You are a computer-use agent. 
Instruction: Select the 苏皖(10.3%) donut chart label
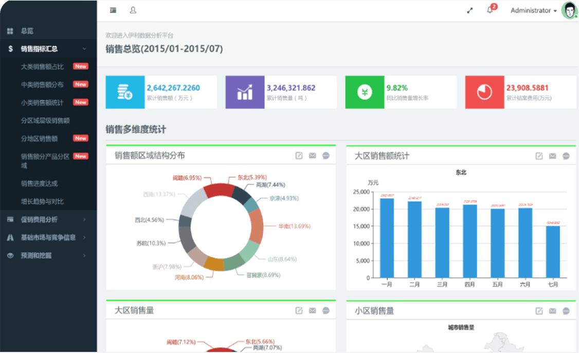coord(151,243)
